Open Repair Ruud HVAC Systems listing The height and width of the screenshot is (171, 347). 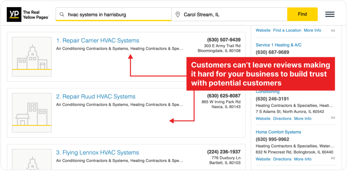click(x=96, y=97)
